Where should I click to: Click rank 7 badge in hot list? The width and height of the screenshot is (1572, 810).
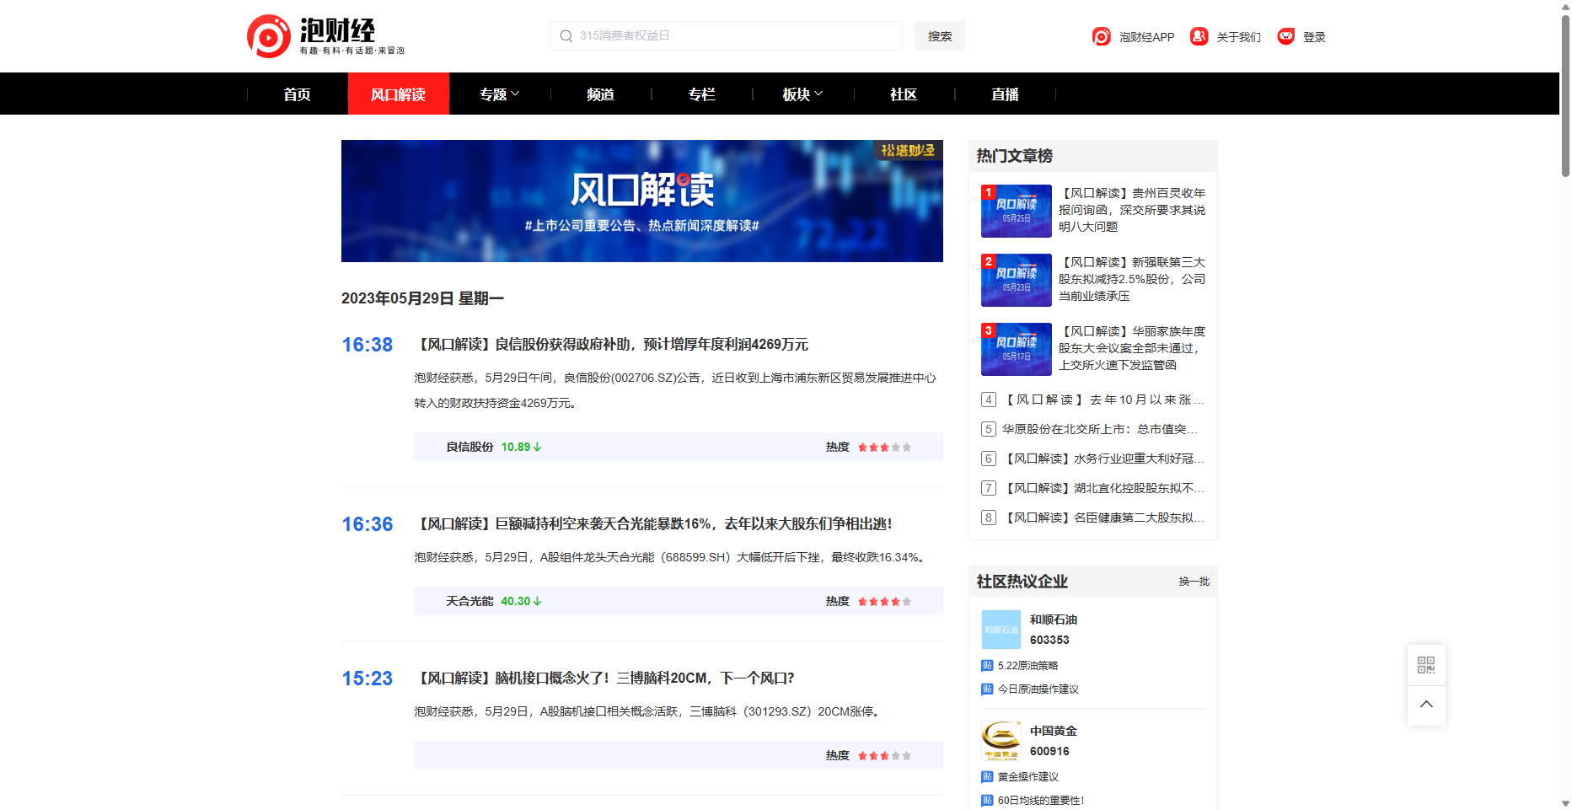coord(989,488)
